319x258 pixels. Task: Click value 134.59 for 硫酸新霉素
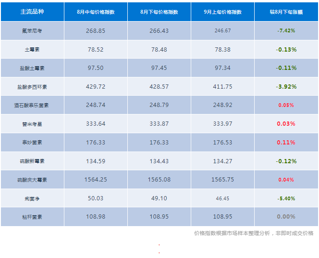96,161
